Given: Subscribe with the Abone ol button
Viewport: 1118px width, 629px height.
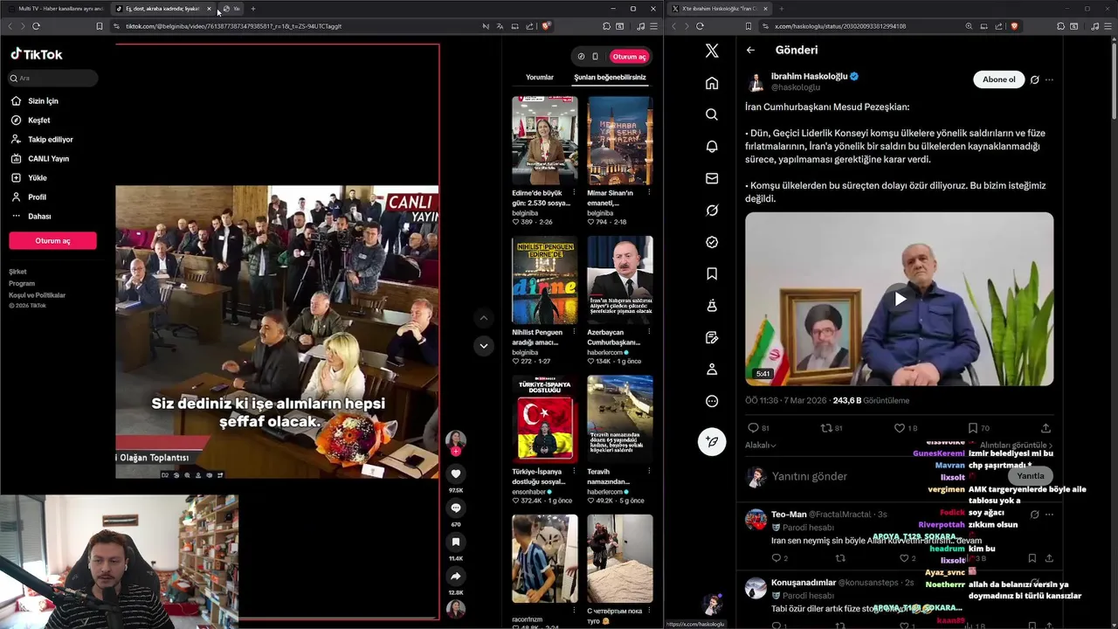Looking at the screenshot, I should [998, 79].
